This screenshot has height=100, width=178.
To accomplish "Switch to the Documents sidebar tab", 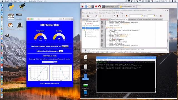I will [93, 19].
